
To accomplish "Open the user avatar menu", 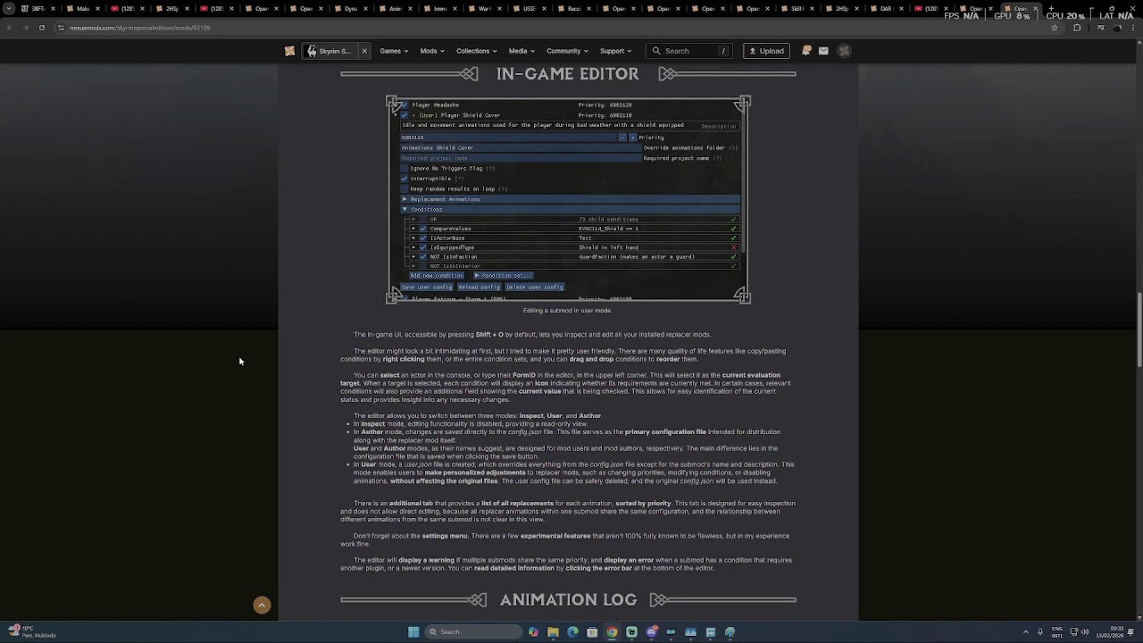I will click(x=844, y=51).
